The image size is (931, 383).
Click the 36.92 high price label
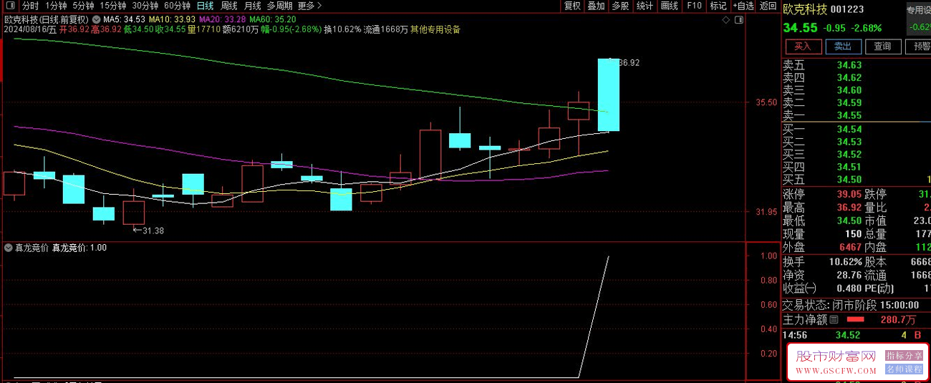click(629, 63)
